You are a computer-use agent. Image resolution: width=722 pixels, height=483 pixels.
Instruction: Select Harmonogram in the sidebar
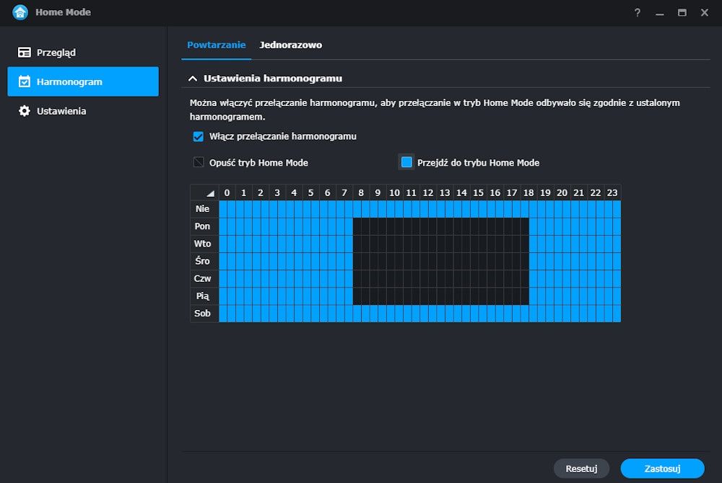[x=83, y=81]
